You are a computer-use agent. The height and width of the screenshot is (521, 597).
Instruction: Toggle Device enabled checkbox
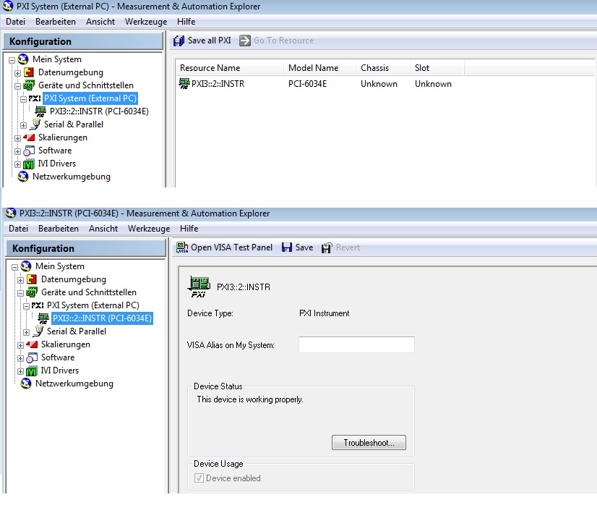point(199,478)
